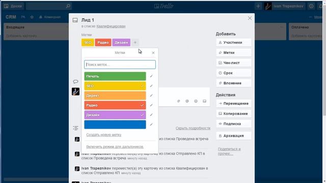Click the Лид 1 card title

[x=88, y=20]
